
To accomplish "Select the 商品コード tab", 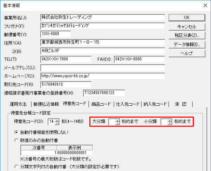I will pos(101,104).
